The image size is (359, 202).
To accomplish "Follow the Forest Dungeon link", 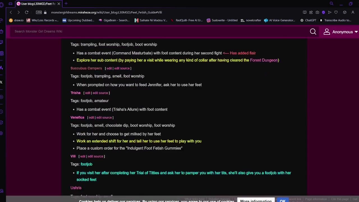I will click(x=264, y=60).
